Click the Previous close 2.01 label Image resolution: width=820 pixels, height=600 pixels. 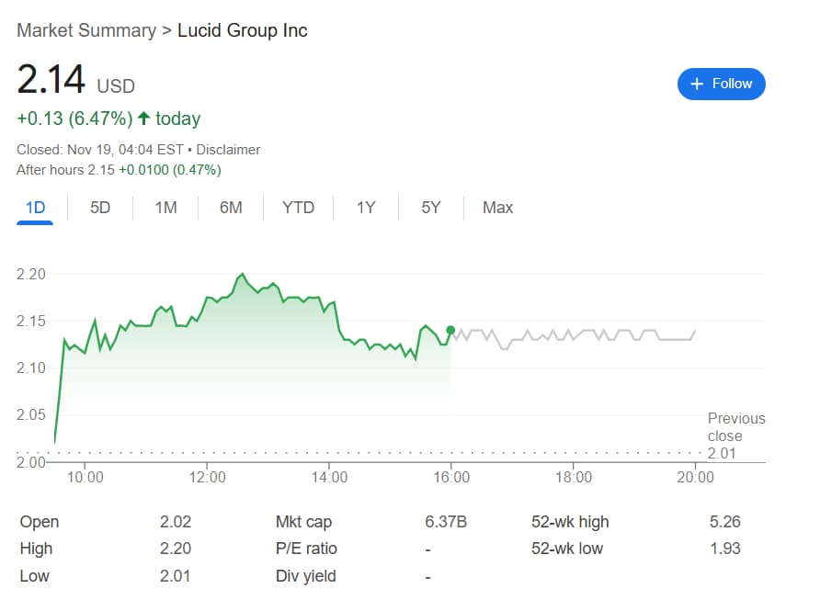click(735, 436)
